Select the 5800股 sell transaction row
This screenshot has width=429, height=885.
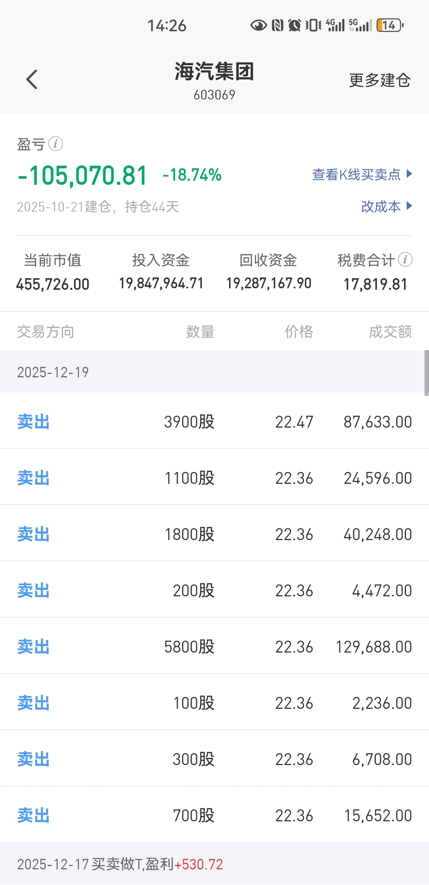coord(214,647)
